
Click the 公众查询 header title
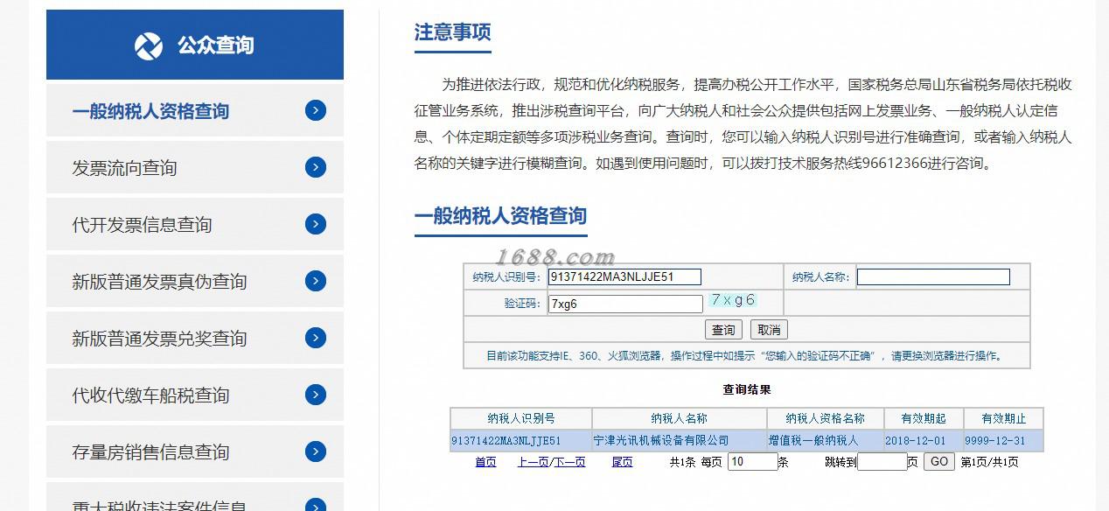coord(215,45)
